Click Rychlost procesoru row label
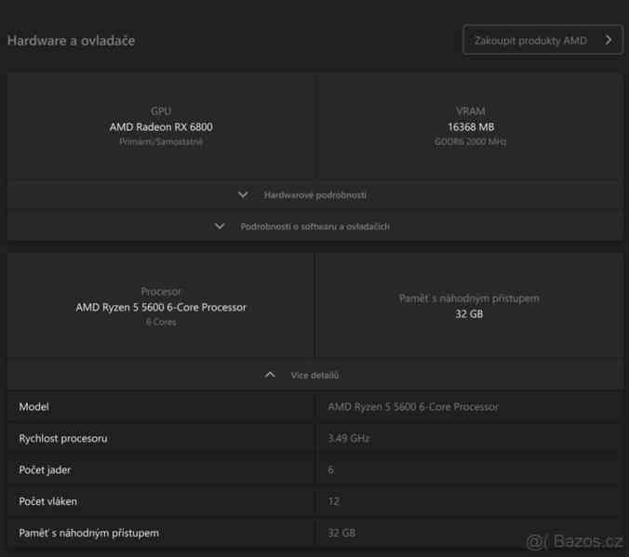Viewport: 629px width, 557px height. 63,439
